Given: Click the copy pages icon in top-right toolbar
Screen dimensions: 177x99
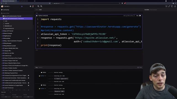Looking at the screenshot, I should tap(172, 6).
